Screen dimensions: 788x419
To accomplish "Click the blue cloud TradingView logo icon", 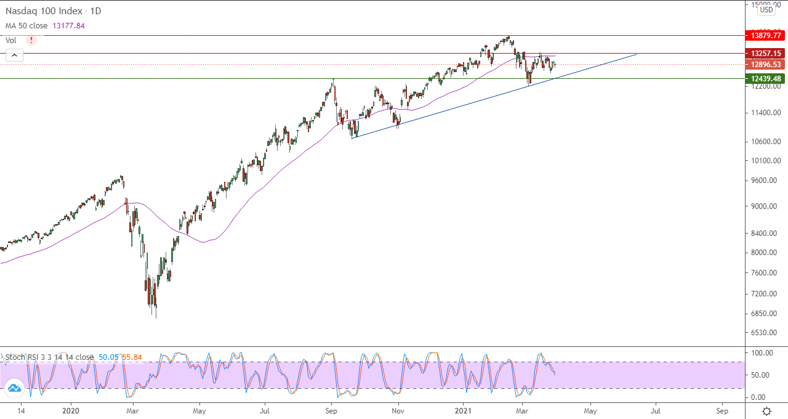I will point(14,388).
